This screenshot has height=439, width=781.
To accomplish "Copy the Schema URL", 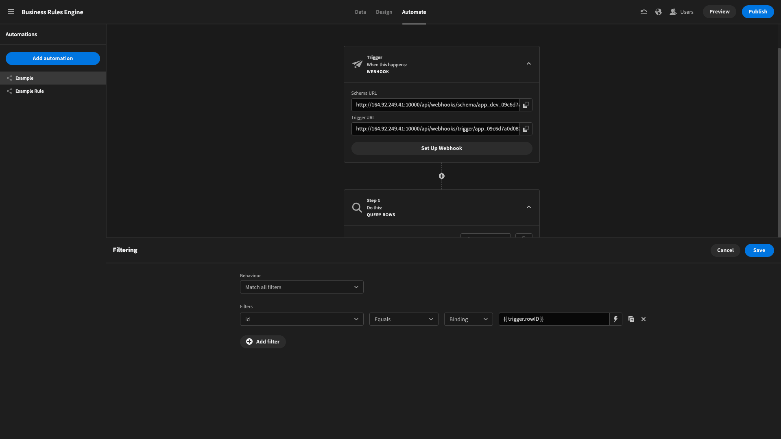I will tap(526, 105).
